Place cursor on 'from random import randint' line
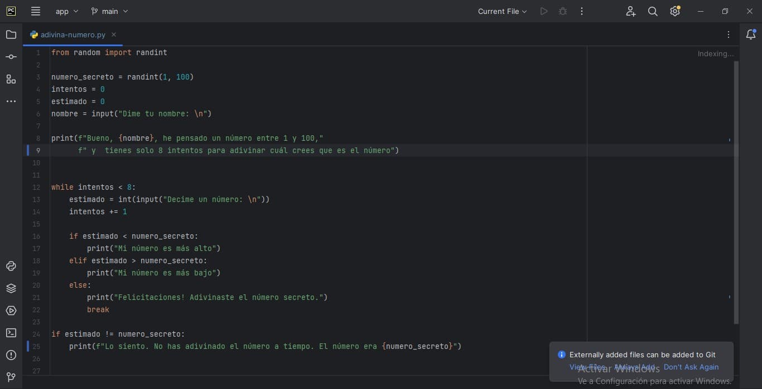 (x=109, y=52)
